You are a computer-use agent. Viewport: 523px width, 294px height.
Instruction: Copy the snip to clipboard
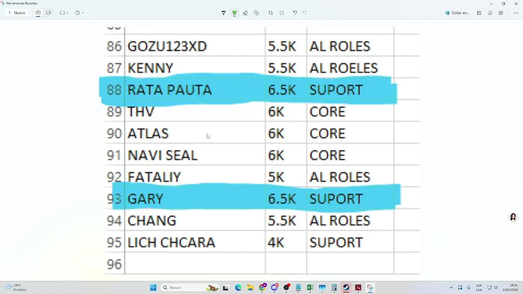[x=490, y=13]
